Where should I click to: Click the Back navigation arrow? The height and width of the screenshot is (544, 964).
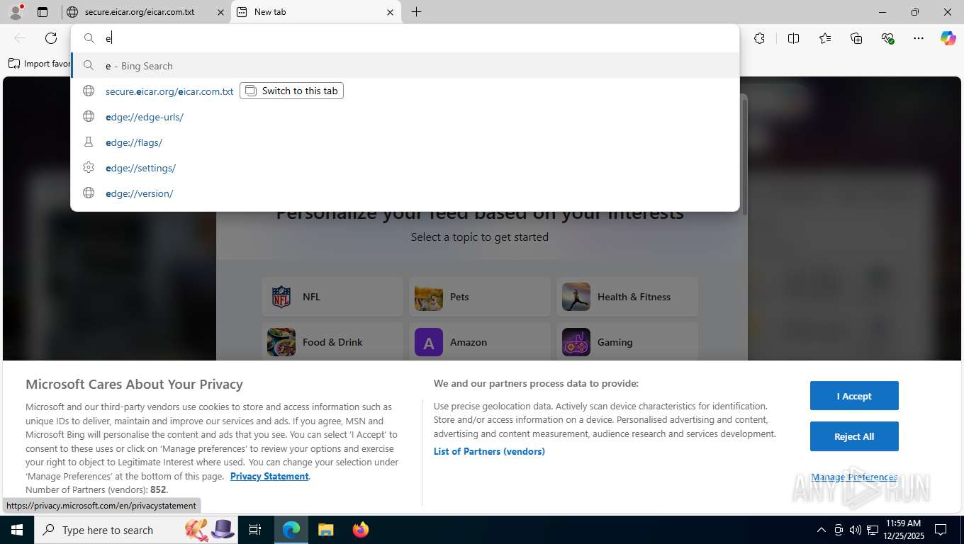coord(20,38)
